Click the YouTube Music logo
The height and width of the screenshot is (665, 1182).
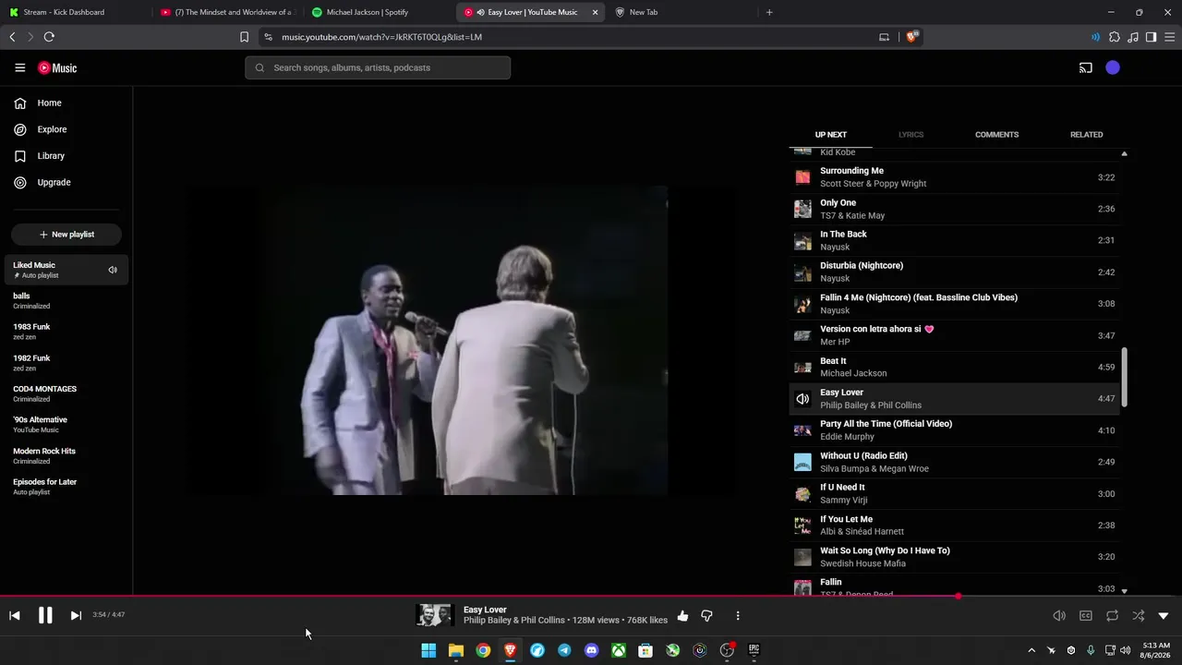(x=57, y=67)
